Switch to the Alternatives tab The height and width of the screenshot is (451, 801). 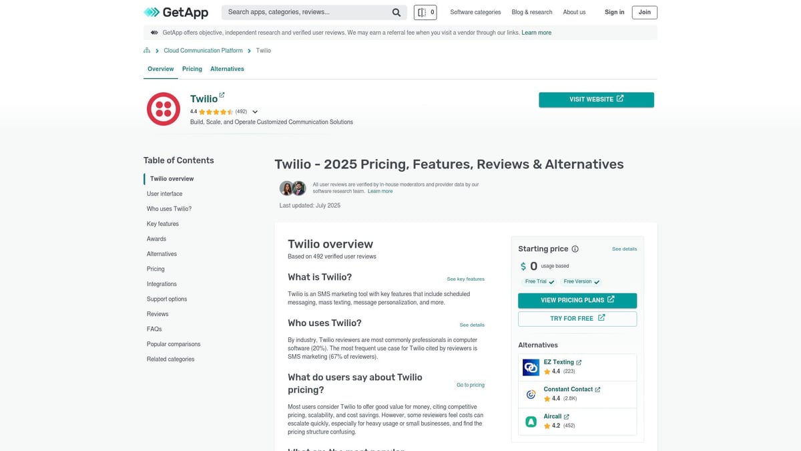227,69
